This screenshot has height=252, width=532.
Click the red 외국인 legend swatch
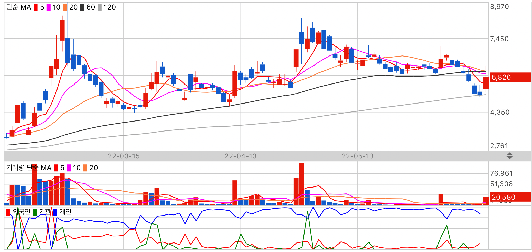tap(8, 212)
